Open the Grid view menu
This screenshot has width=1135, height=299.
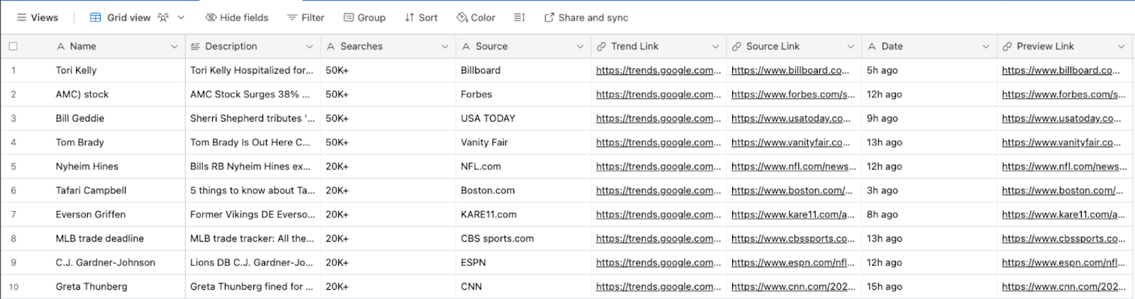181,18
